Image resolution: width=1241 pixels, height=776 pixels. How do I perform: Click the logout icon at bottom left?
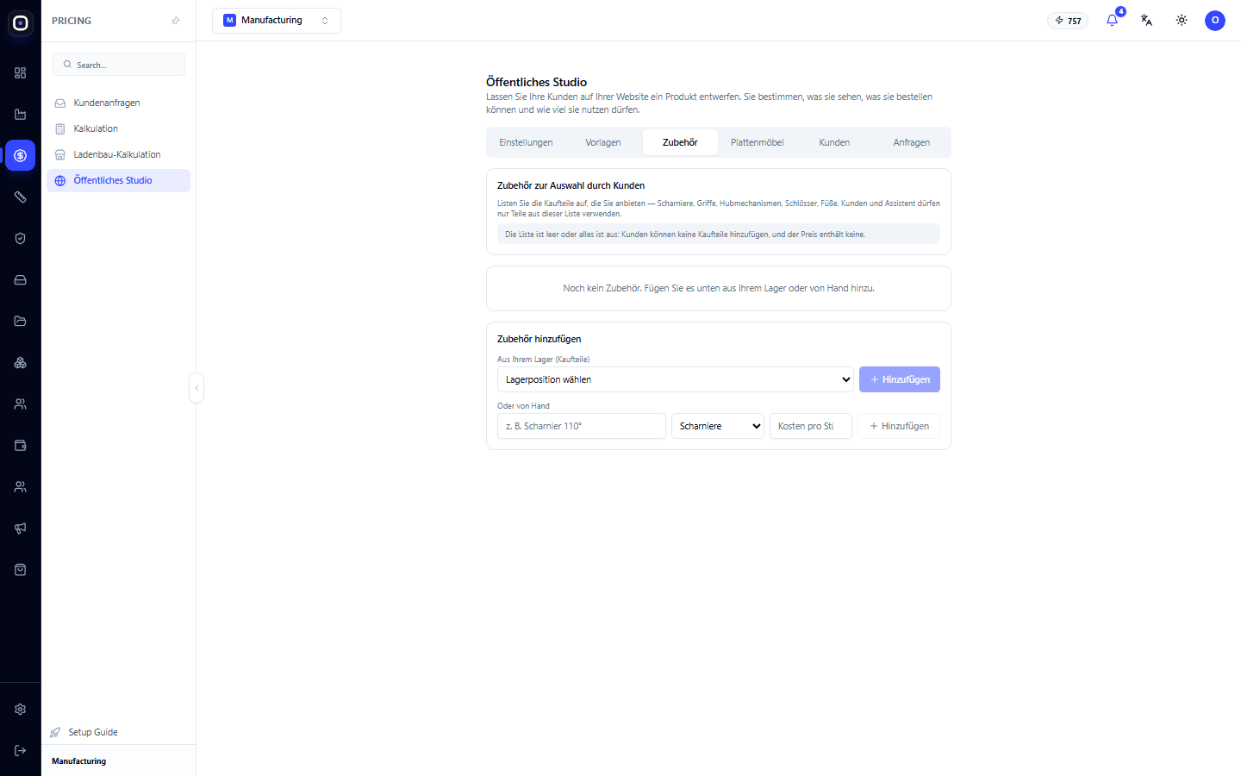(21, 751)
